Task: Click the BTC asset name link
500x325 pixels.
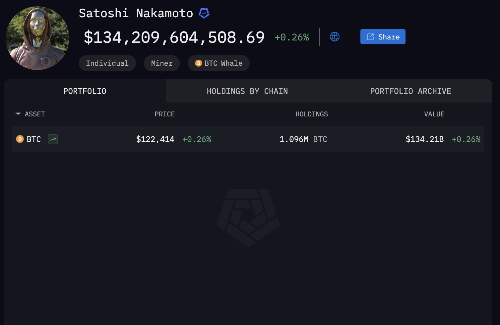Action: 34,139
